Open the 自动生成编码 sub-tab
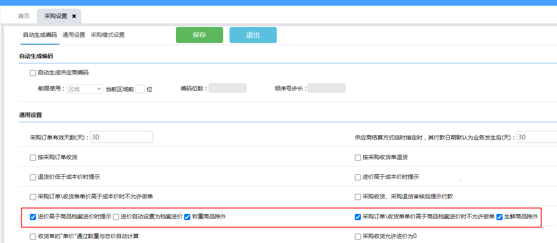This screenshot has width=557, height=243. pos(40,35)
